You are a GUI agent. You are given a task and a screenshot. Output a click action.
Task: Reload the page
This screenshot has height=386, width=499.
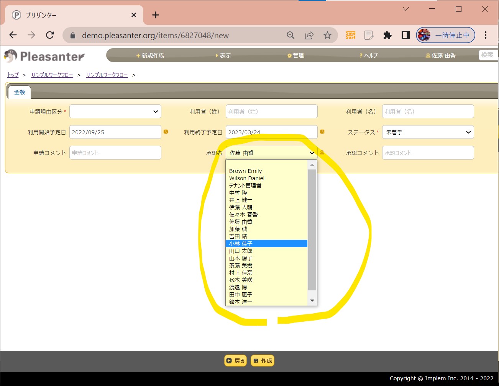pos(50,35)
